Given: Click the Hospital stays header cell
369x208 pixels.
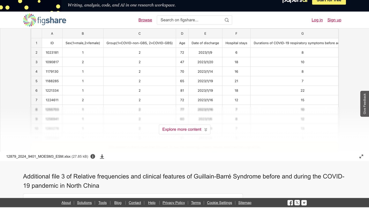Looking at the screenshot, I should point(236,43).
